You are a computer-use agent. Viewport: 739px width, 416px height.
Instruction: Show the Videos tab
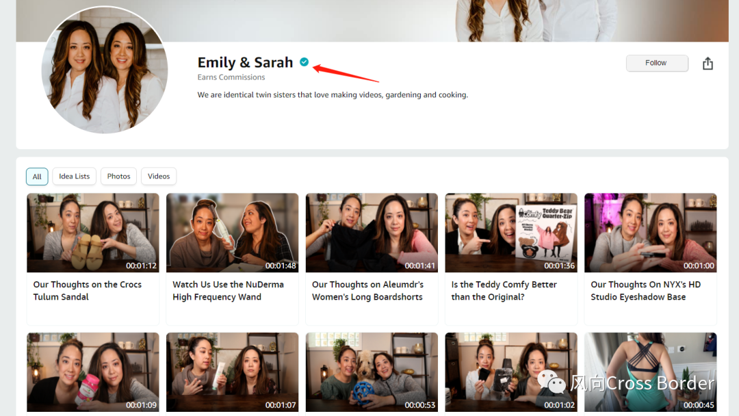158,177
